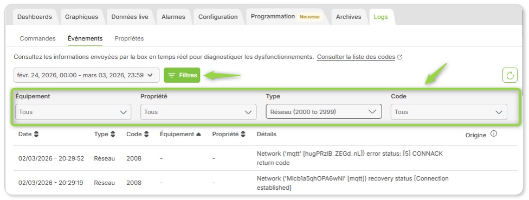Image resolution: width=529 pixels, height=200 pixels.
Task: Click the Connection established recovery details
Action: click(352, 183)
